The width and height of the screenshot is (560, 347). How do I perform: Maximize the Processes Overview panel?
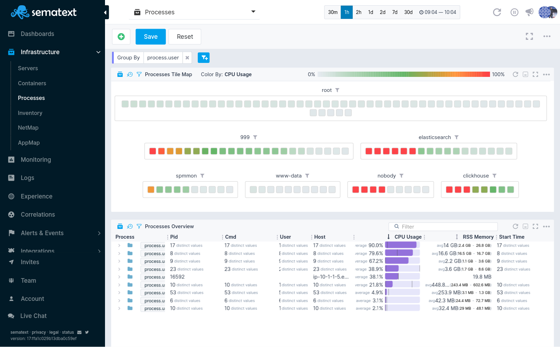(535, 226)
